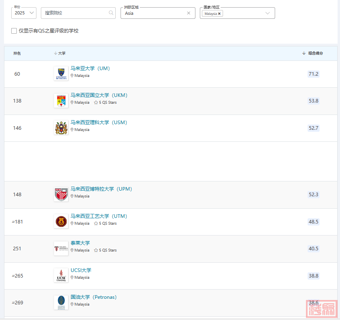
Task: Click the location pin icon for UCSI大学
Action: pos(72,278)
